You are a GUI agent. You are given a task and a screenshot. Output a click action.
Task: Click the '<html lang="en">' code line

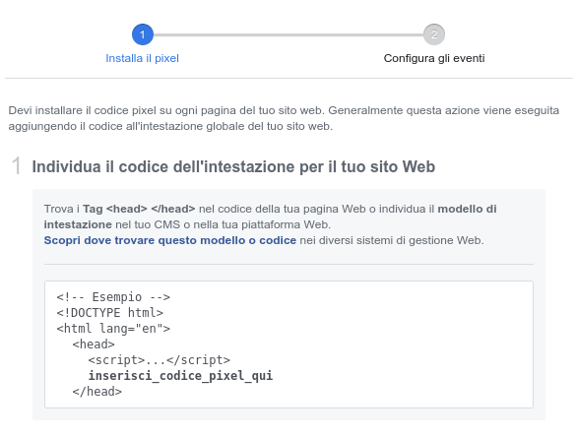(113, 329)
